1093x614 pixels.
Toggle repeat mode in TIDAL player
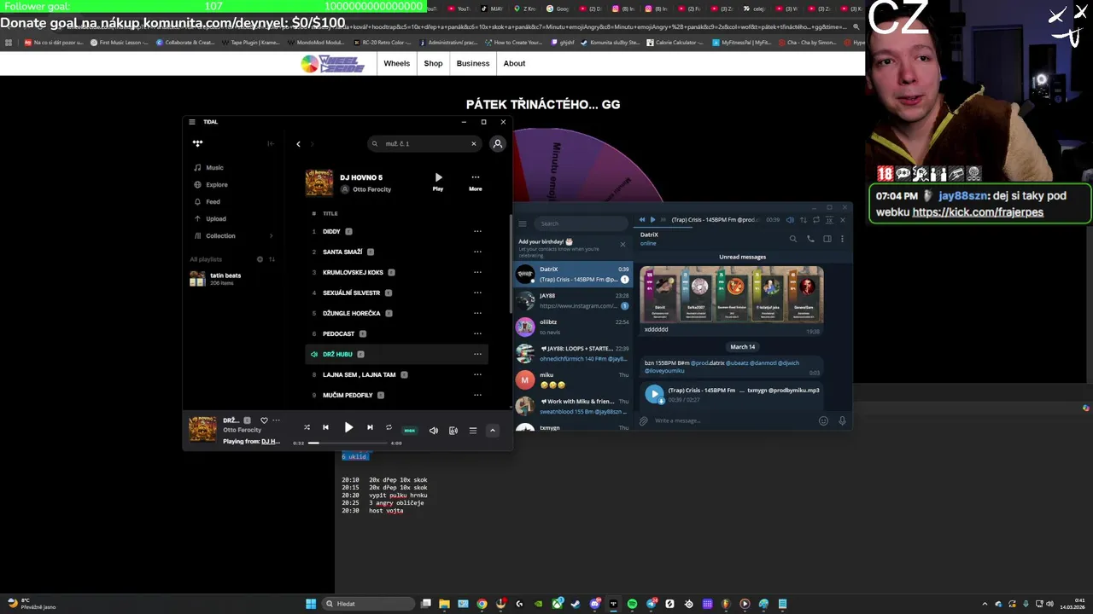click(389, 427)
